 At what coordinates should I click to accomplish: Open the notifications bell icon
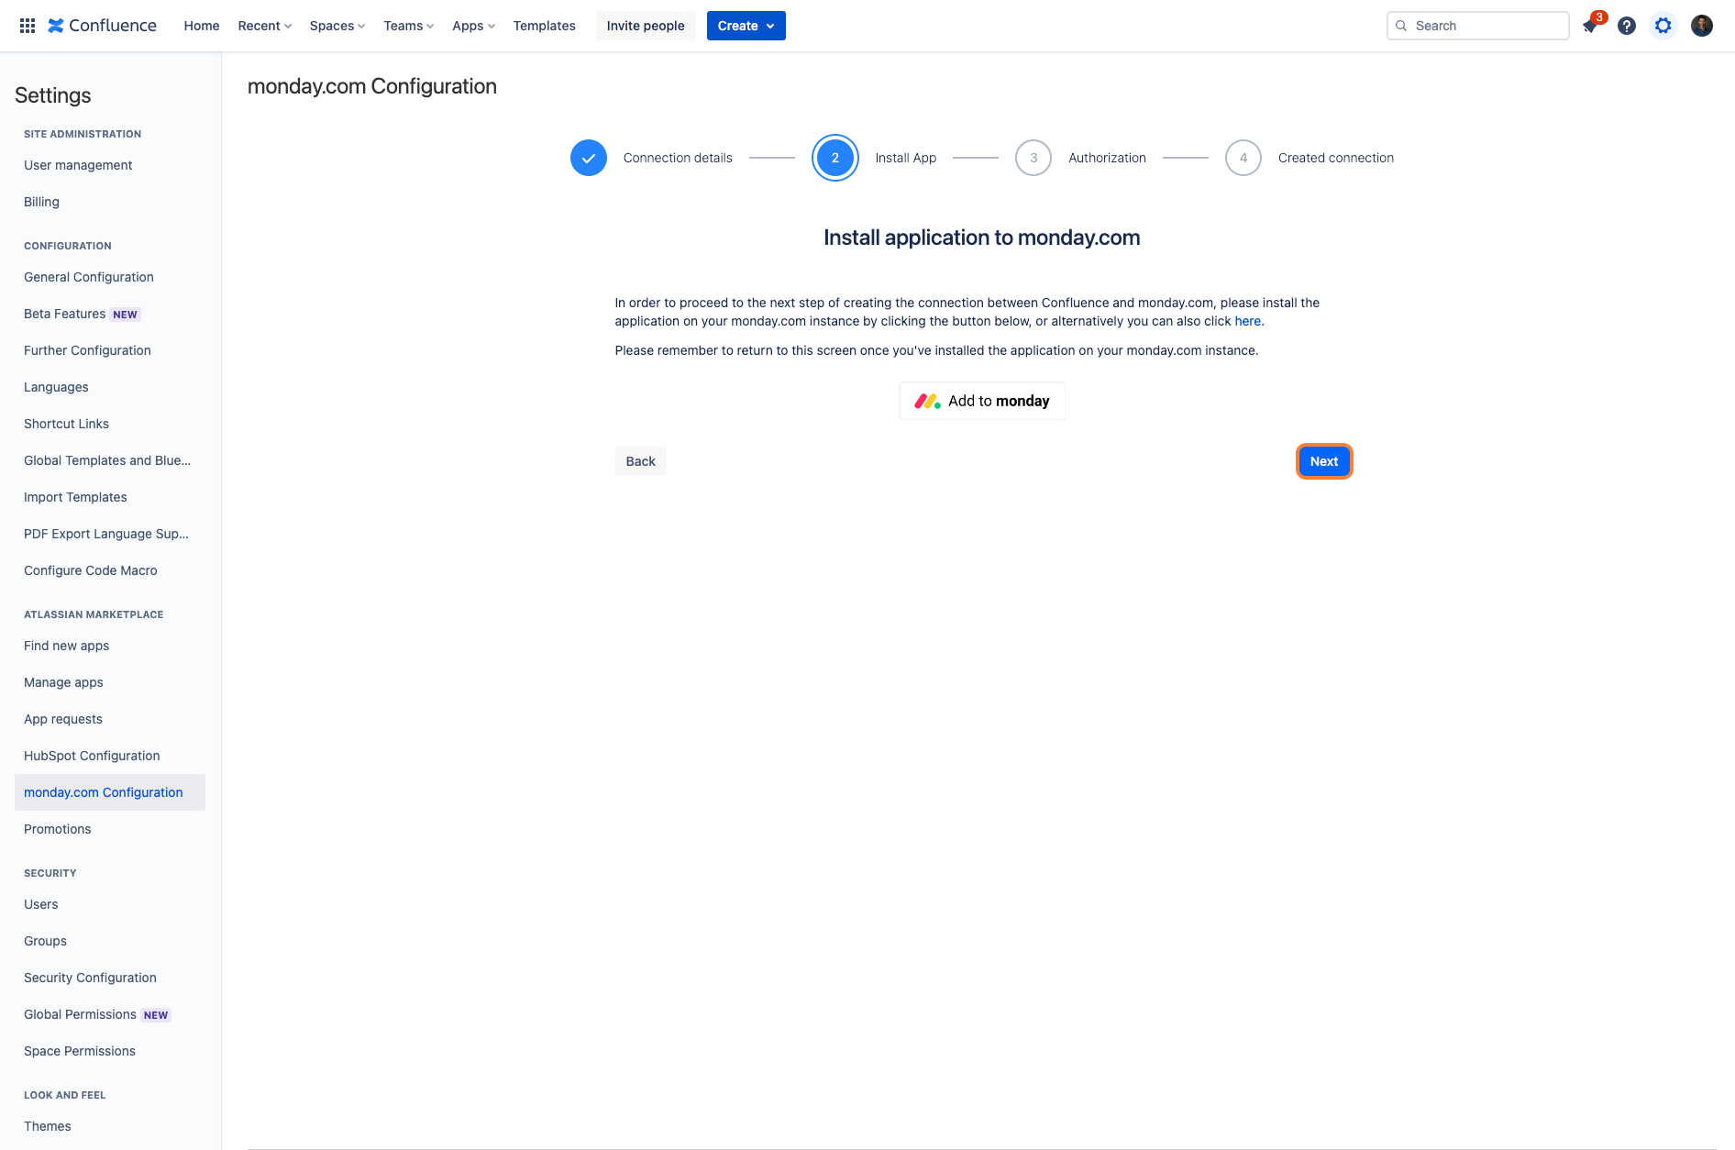point(1590,26)
